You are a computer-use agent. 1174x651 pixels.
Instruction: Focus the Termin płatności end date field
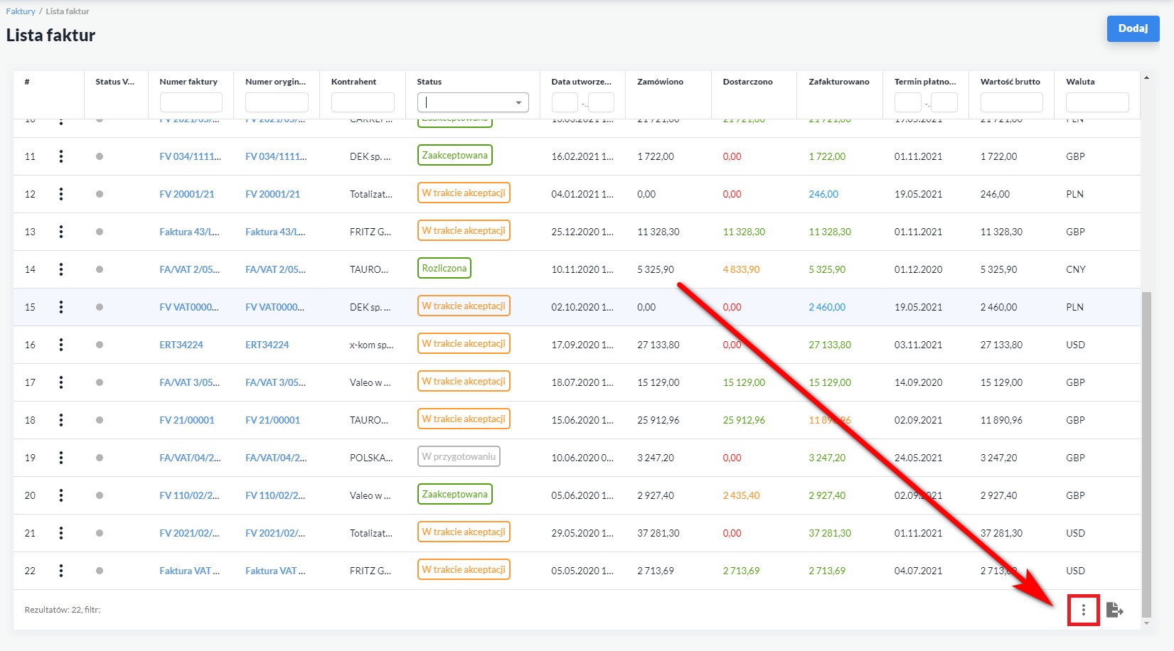(x=944, y=102)
